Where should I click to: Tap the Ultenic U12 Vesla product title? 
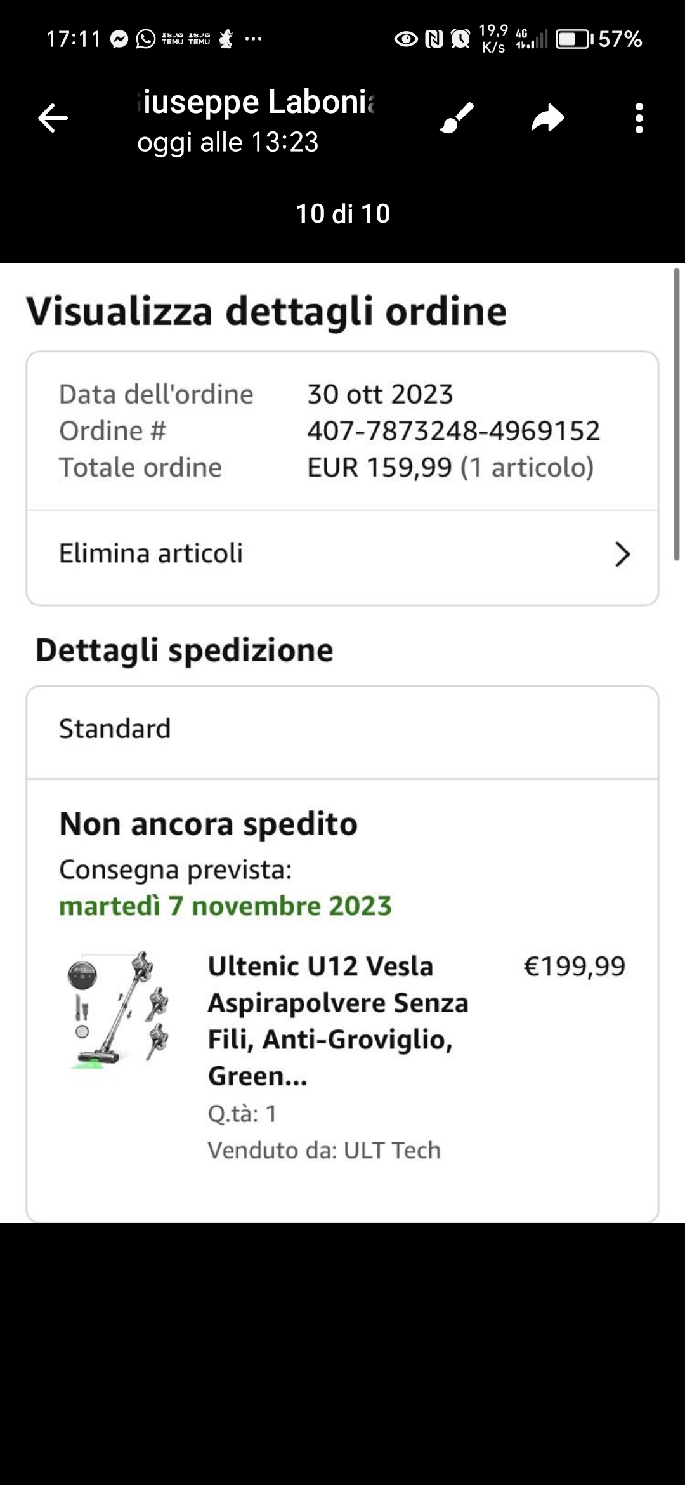pos(337,1020)
